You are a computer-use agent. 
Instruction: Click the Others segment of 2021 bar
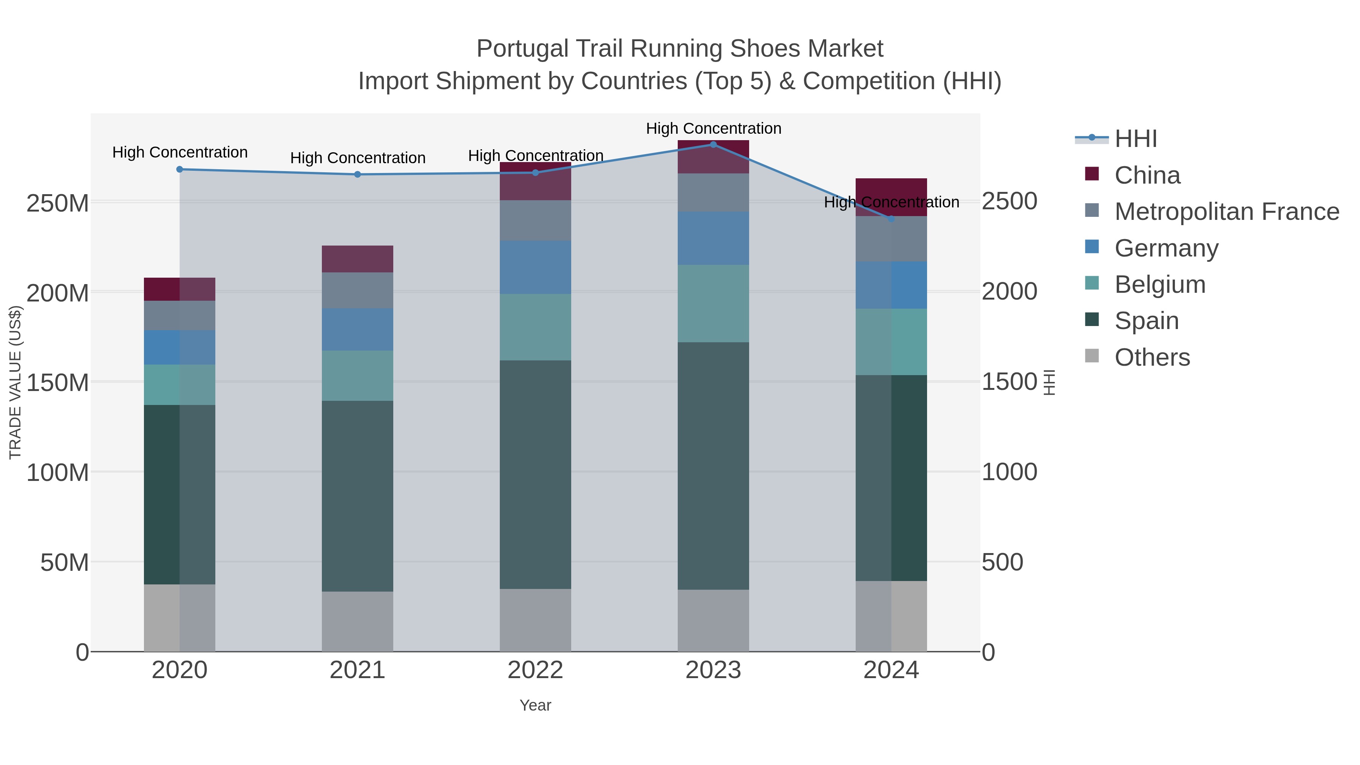(x=357, y=622)
